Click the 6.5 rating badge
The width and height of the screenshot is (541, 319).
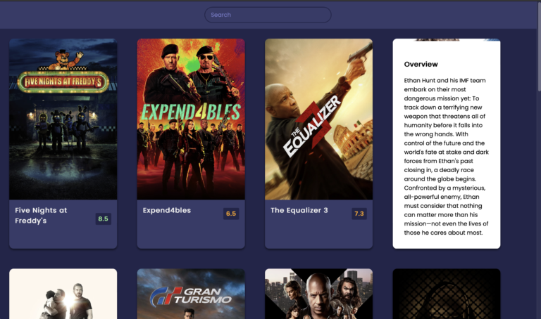(x=230, y=214)
